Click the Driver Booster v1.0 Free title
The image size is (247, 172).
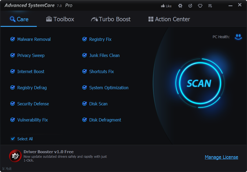point(49,152)
